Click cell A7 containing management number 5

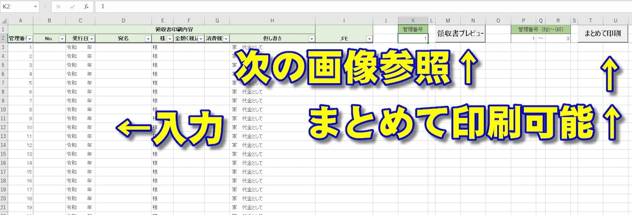pyautogui.click(x=21, y=83)
